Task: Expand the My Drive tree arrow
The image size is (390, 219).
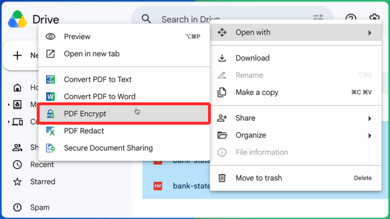Action: pyautogui.click(x=9, y=104)
